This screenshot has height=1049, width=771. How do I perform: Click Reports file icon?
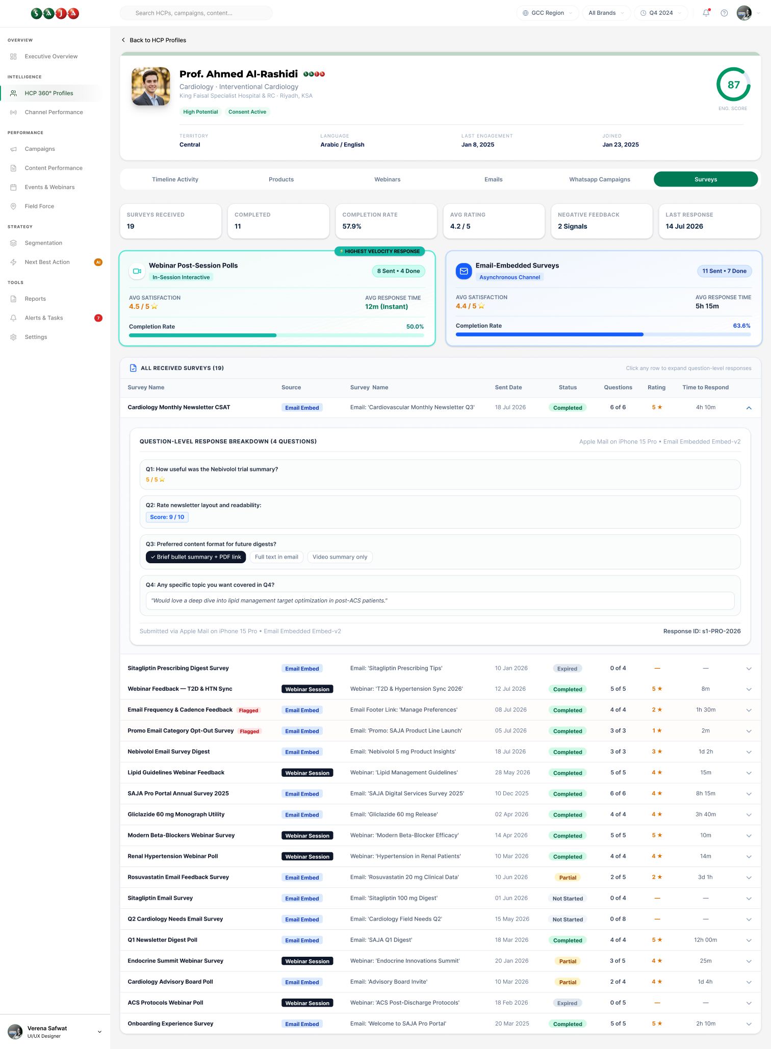[13, 299]
